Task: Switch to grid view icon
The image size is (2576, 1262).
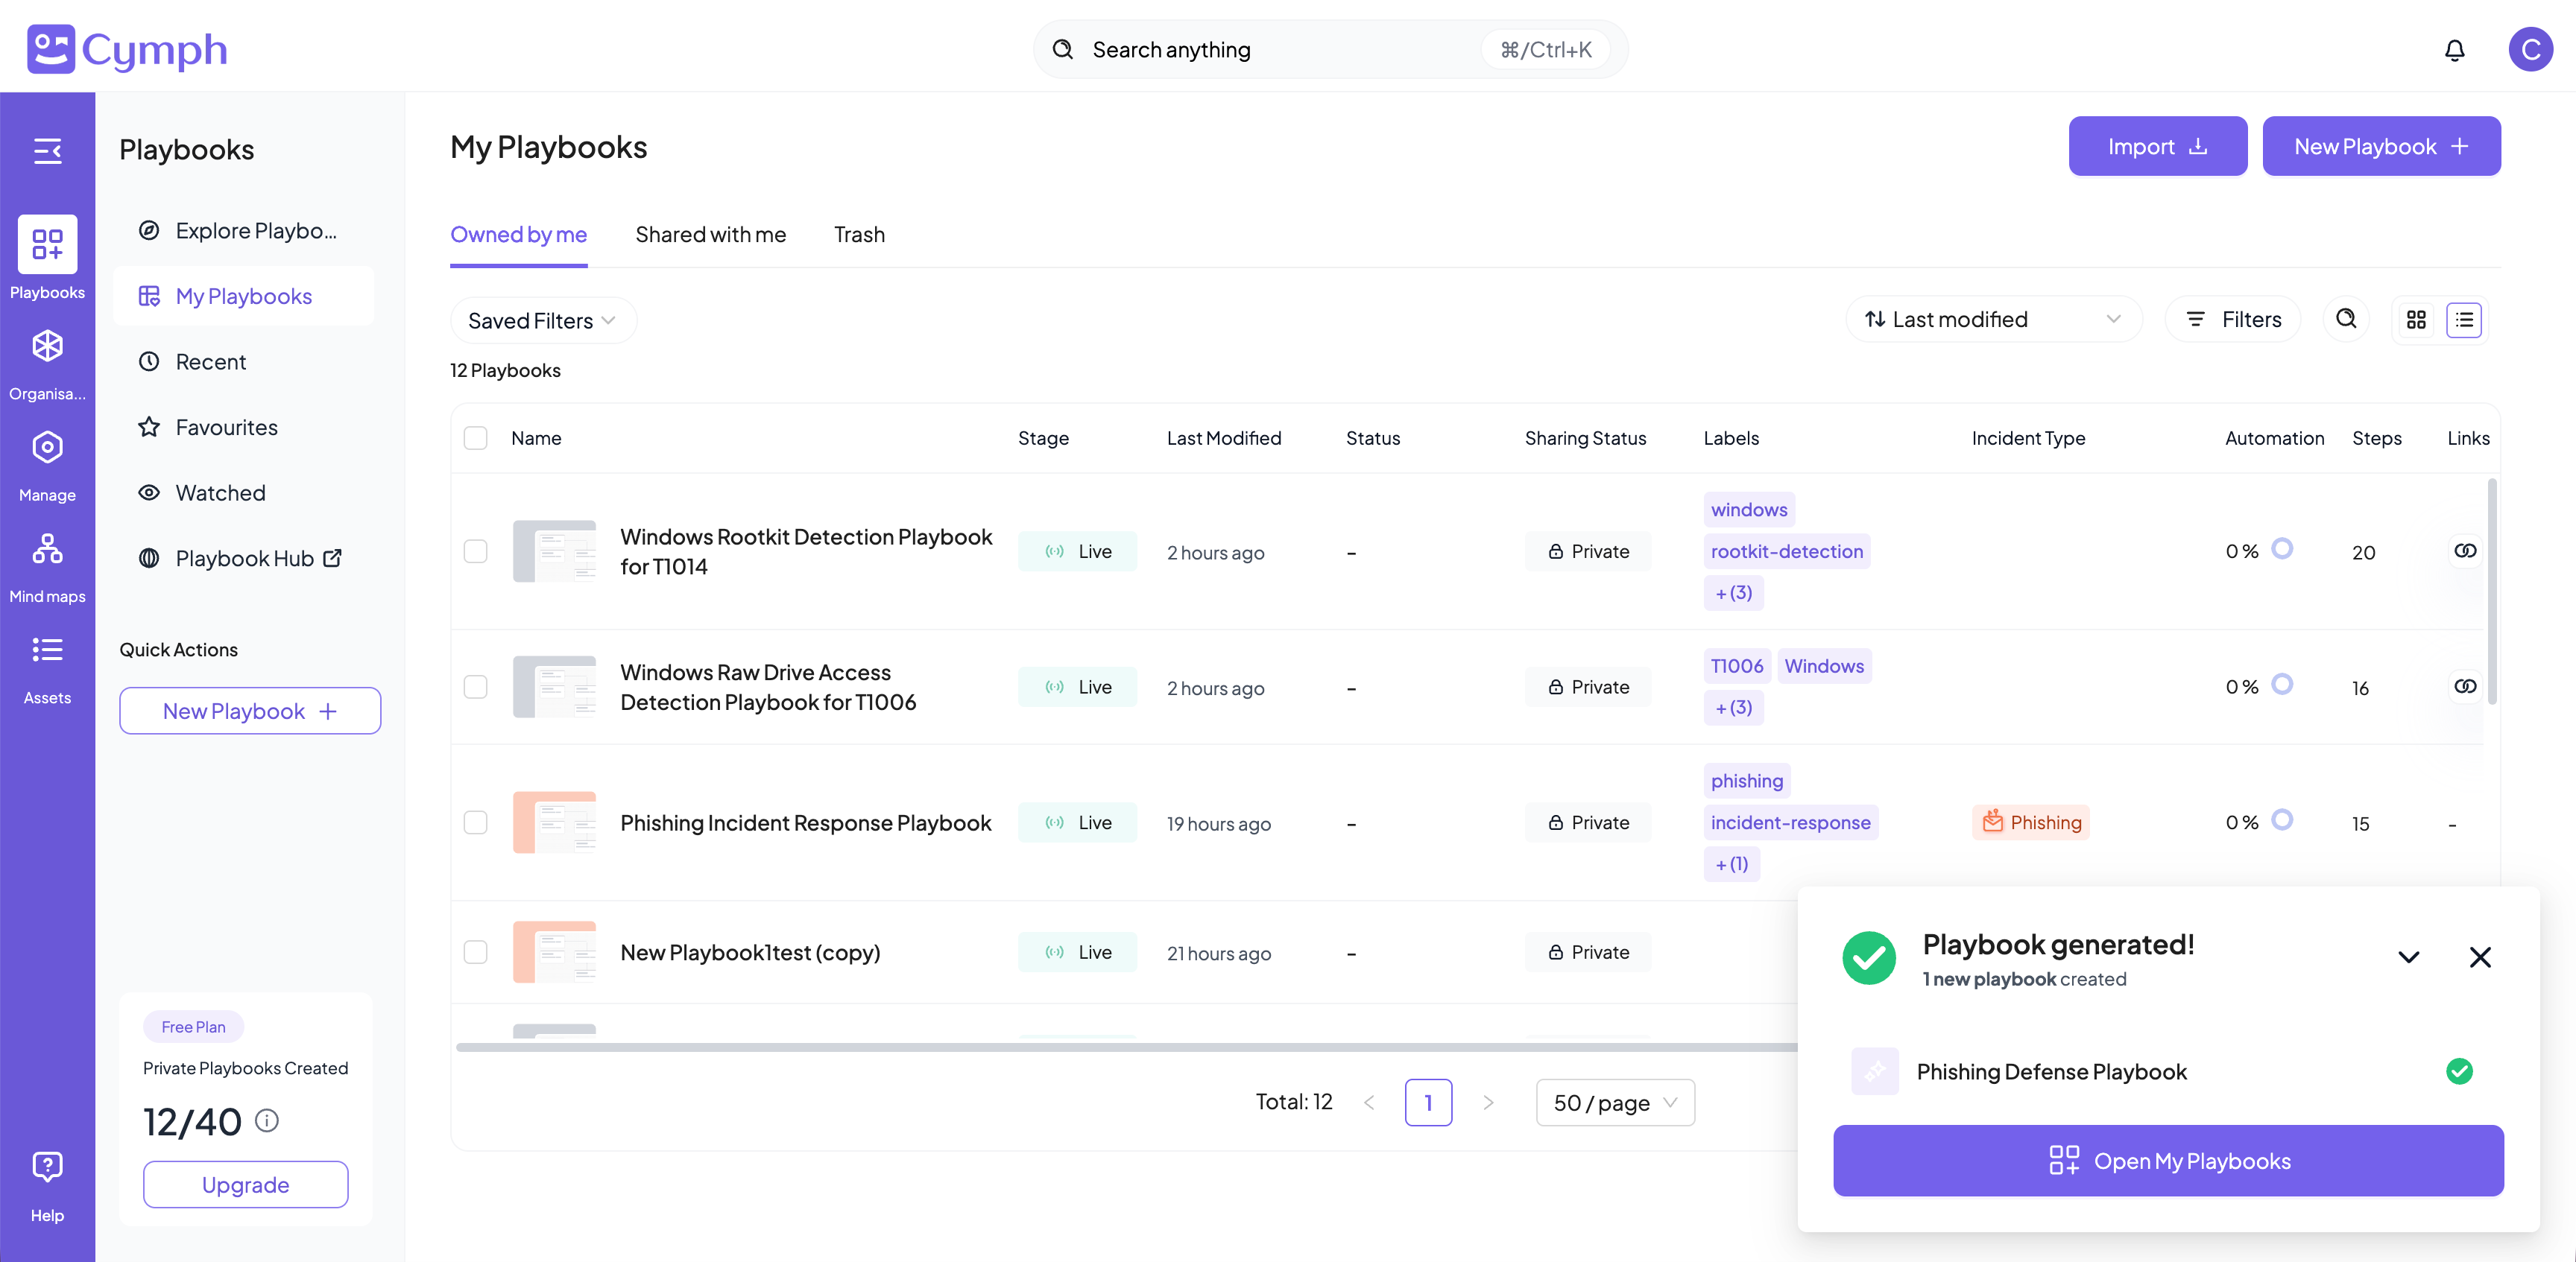Action: click(x=2416, y=320)
